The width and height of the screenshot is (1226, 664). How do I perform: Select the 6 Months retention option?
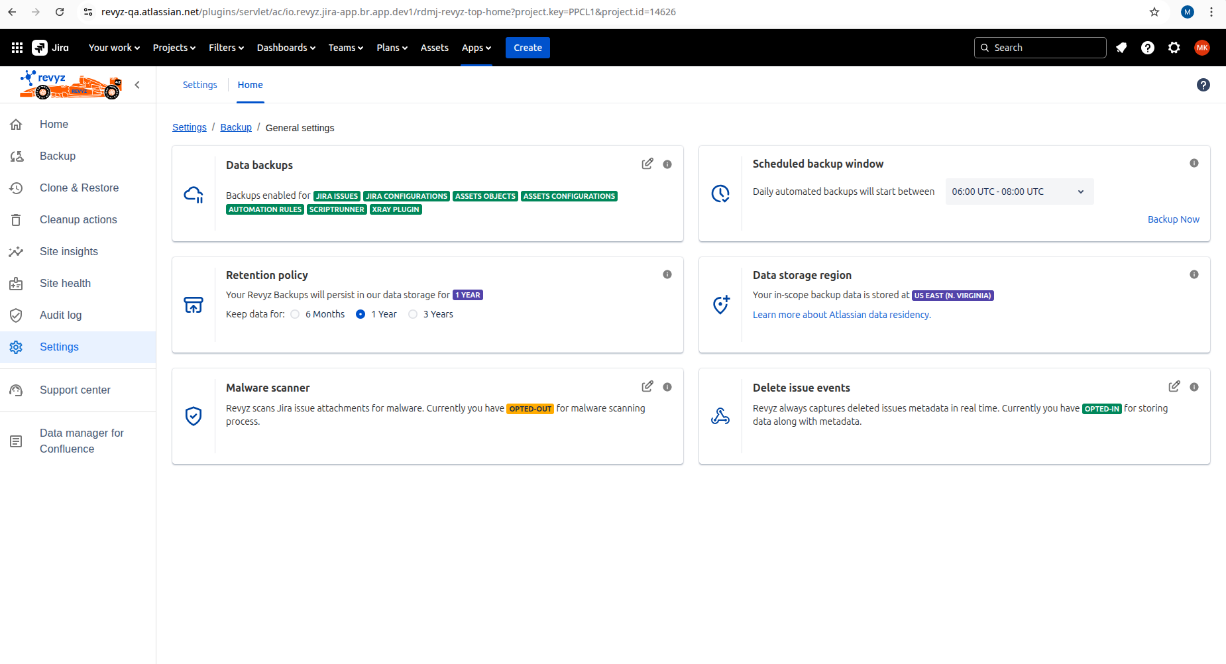point(296,314)
